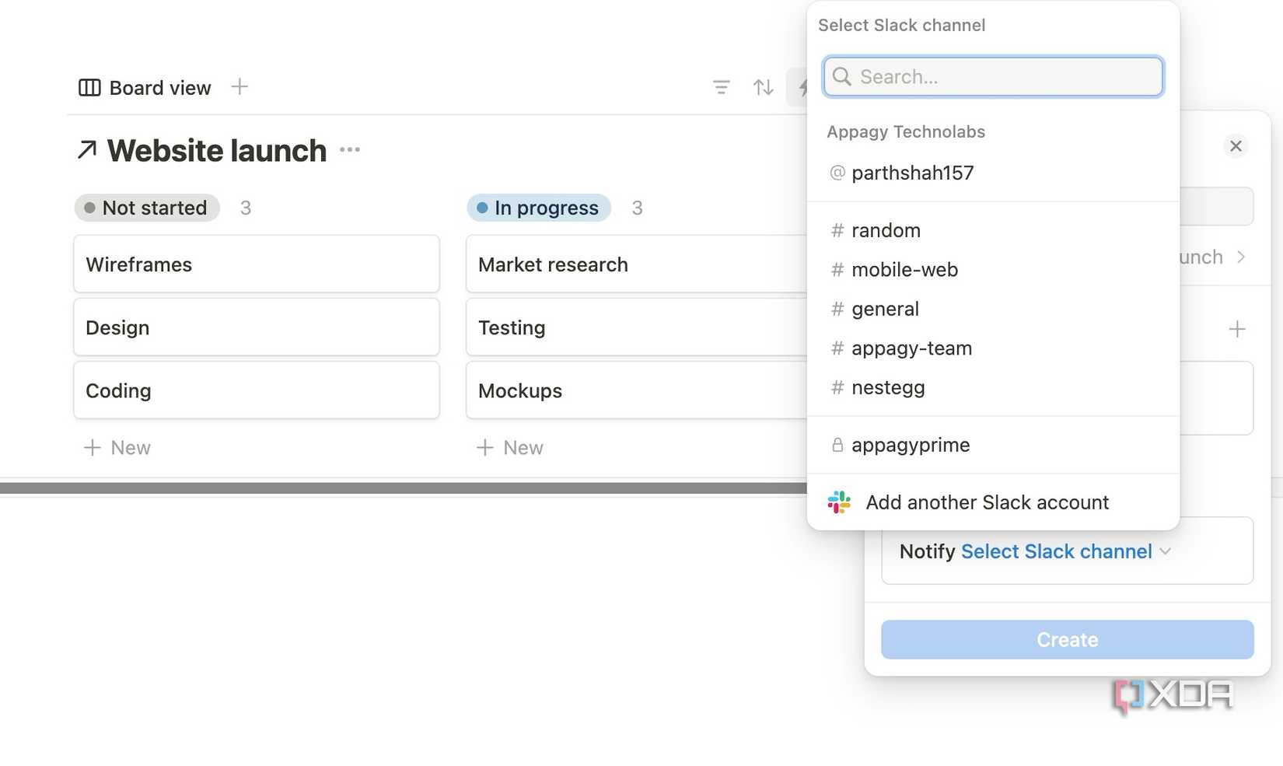Click the Create button
This screenshot has width=1283, height=766.
click(1067, 639)
